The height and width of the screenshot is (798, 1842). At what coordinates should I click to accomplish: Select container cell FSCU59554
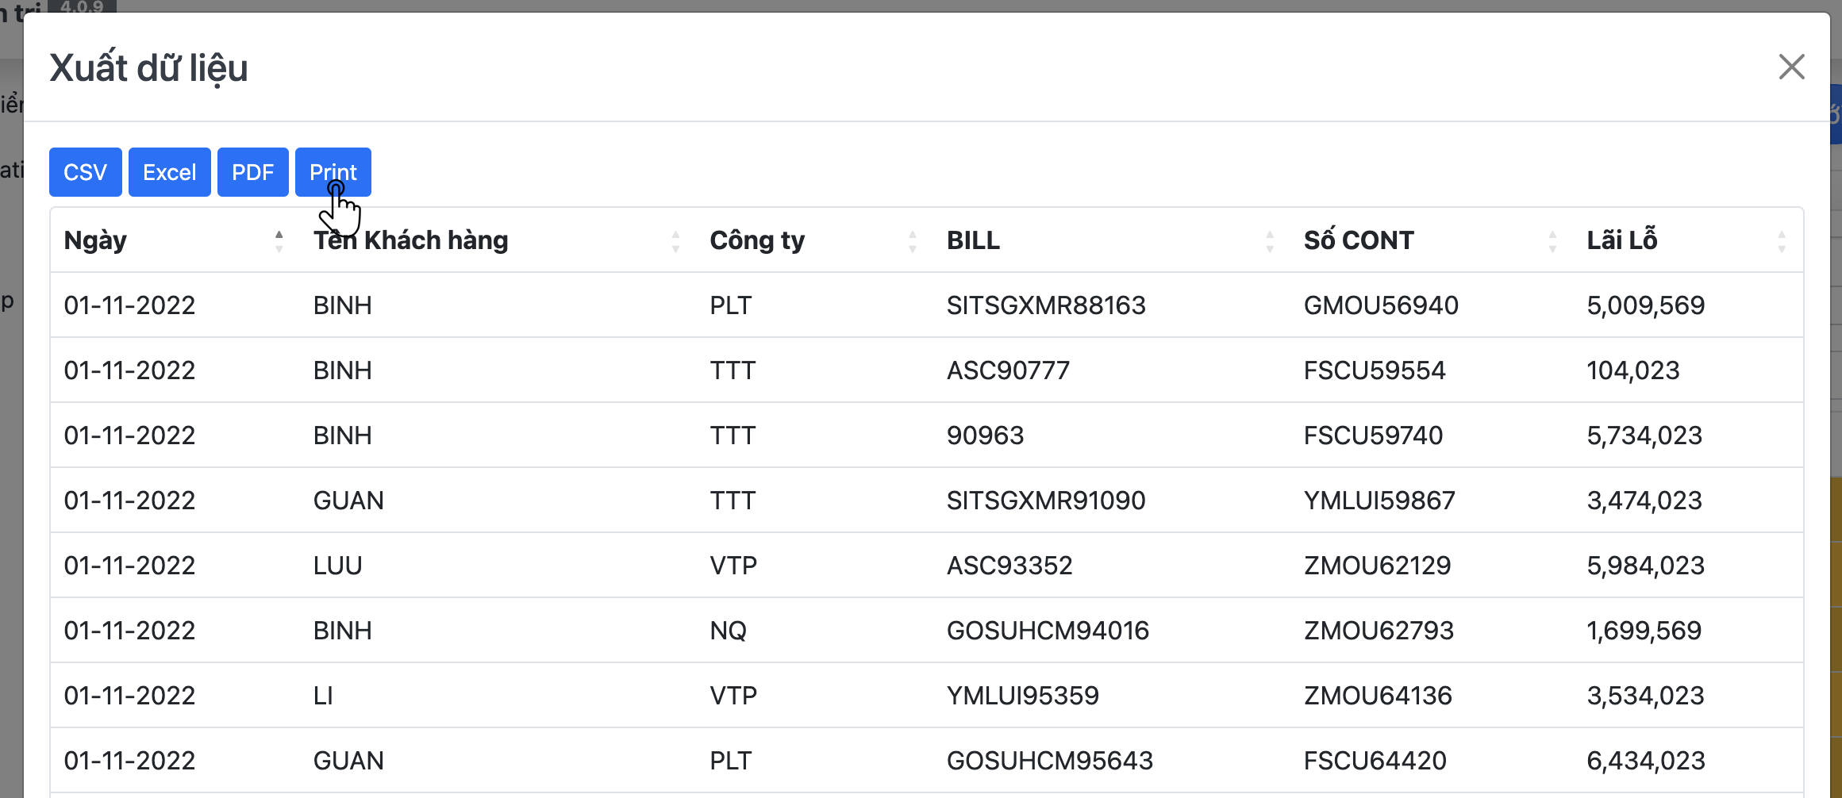[1375, 370]
